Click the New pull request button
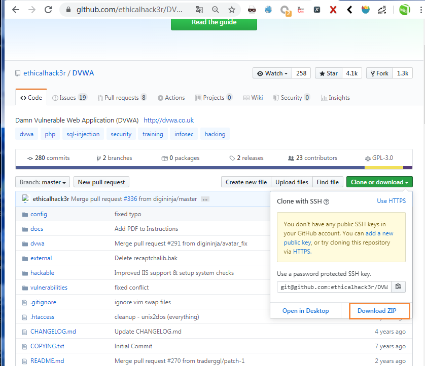 click(101, 182)
